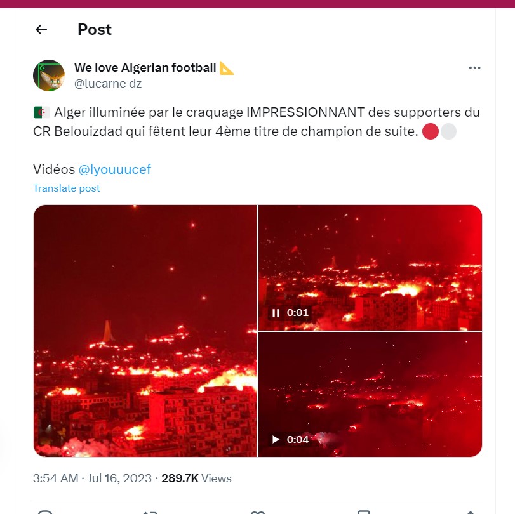
Task: Toggle like state on the heart button
Action: click(x=257, y=511)
